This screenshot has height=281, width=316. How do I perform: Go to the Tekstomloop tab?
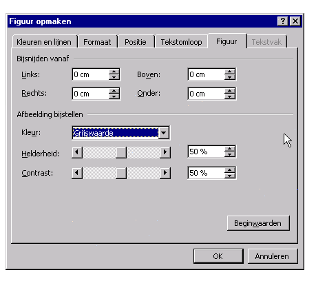click(181, 42)
